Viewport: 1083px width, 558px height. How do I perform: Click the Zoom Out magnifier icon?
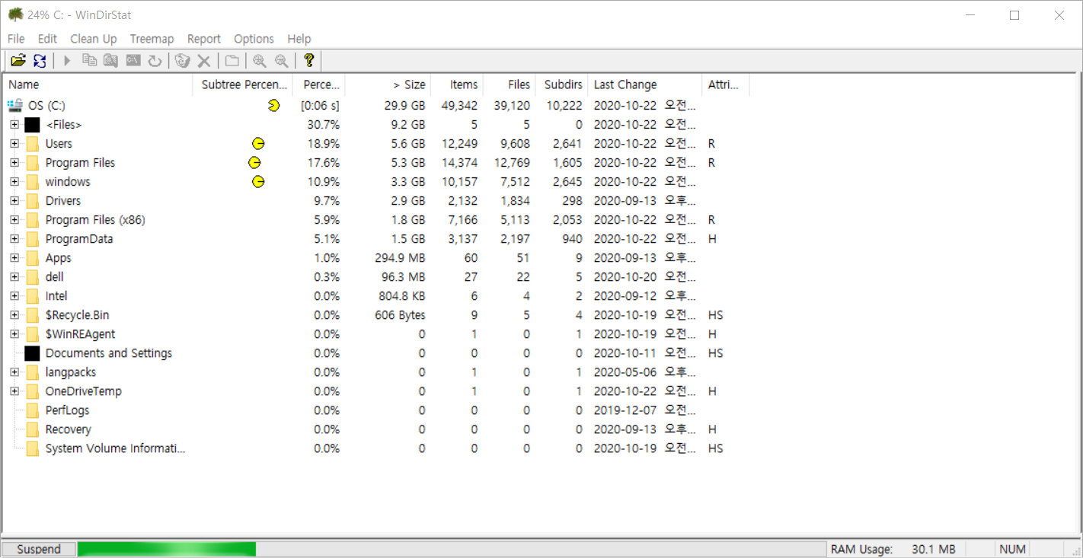tap(282, 61)
